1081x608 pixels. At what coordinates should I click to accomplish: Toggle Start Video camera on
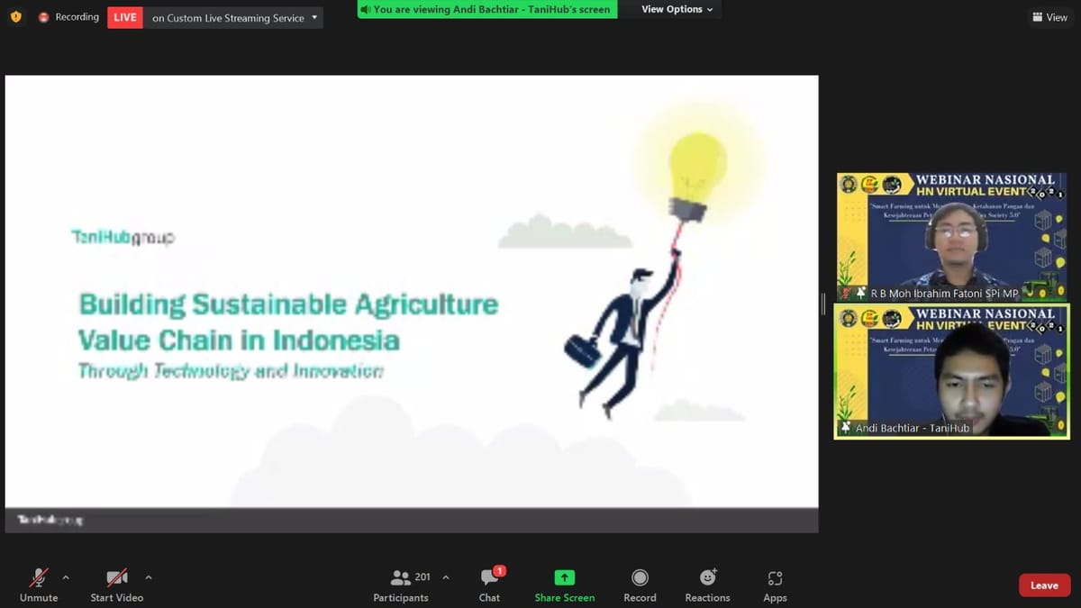pos(116,578)
